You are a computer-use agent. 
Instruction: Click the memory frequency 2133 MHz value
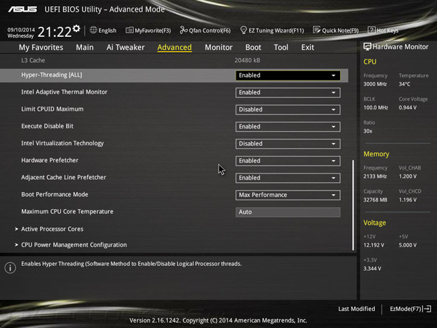(375, 176)
